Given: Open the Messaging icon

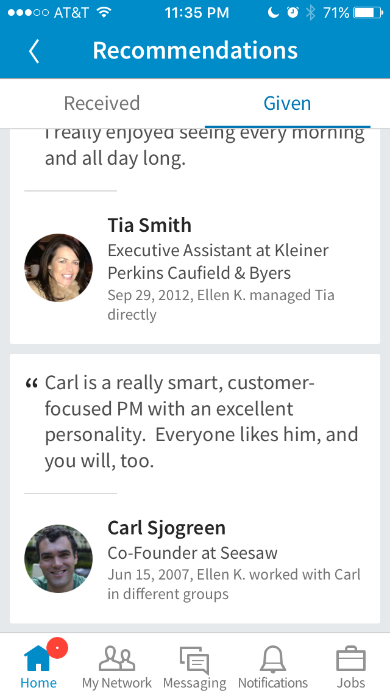Looking at the screenshot, I should [x=194, y=660].
